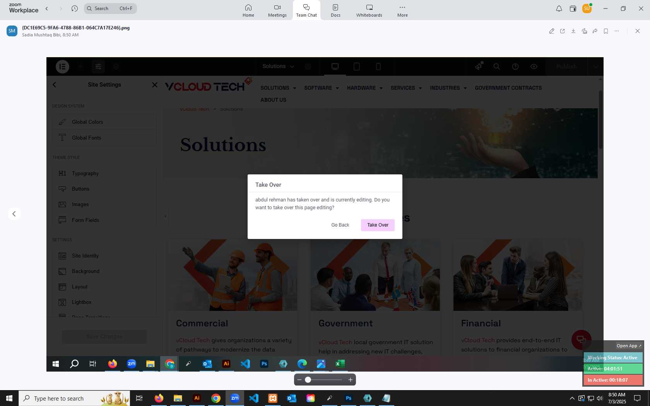Switch to the Home tab

tap(248, 10)
